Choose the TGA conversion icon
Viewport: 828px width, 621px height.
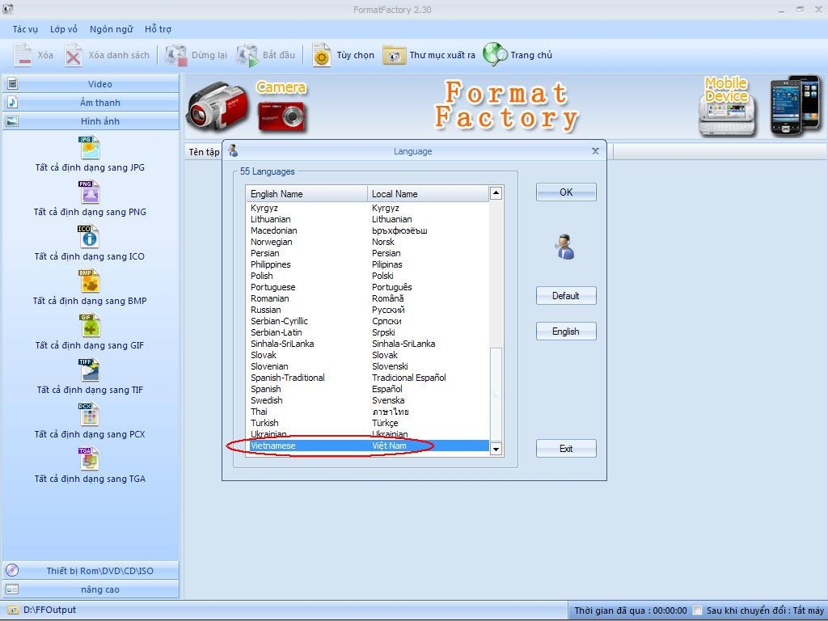pos(89,458)
